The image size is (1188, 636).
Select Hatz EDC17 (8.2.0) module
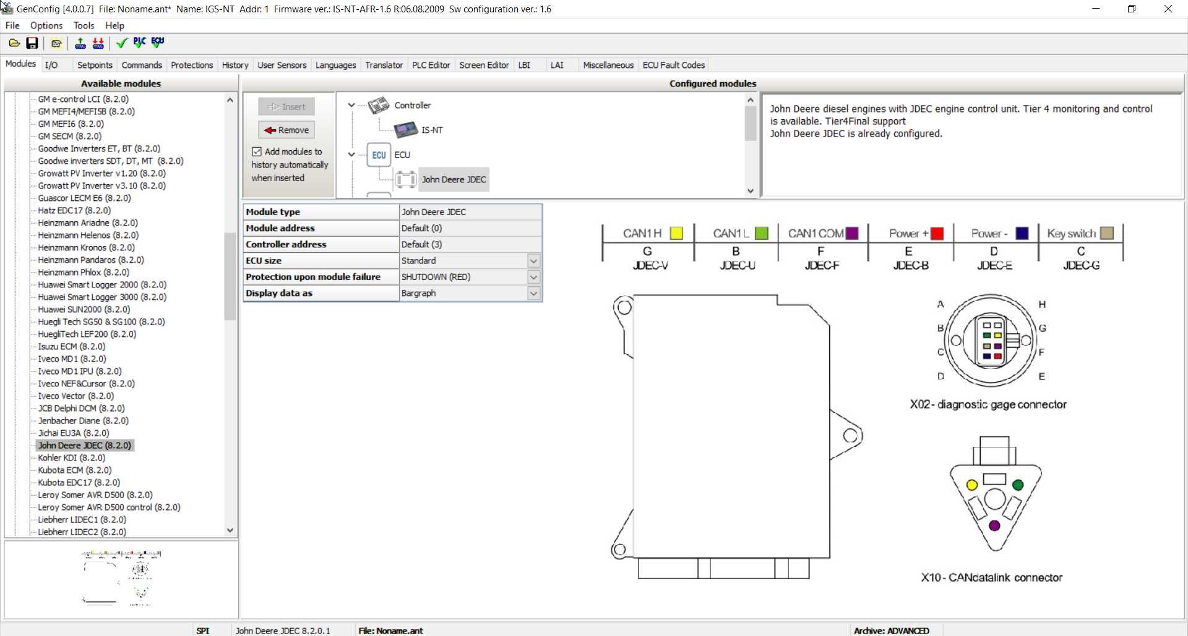(x=74, y=210)
